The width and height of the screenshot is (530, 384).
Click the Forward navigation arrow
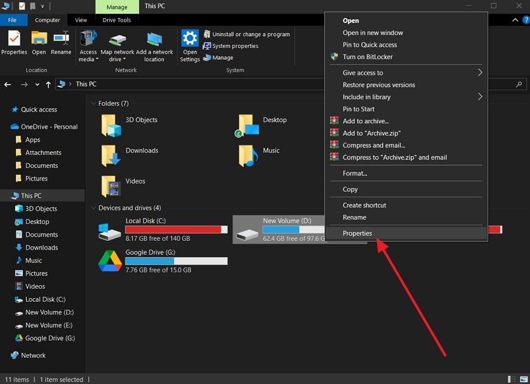tap(24, 85)
